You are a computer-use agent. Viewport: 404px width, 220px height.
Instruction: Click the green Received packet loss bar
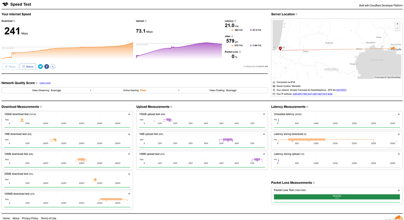pyautogui.click(x=337, y=197)
